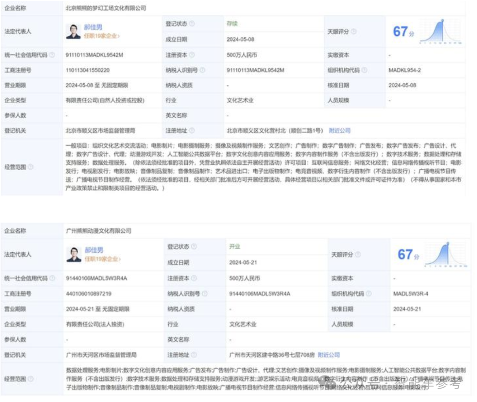Screen dimensions: 477x402
Task: Click help icon next to top table's 统一社会信用代码
Action: (x=53, y=55)
